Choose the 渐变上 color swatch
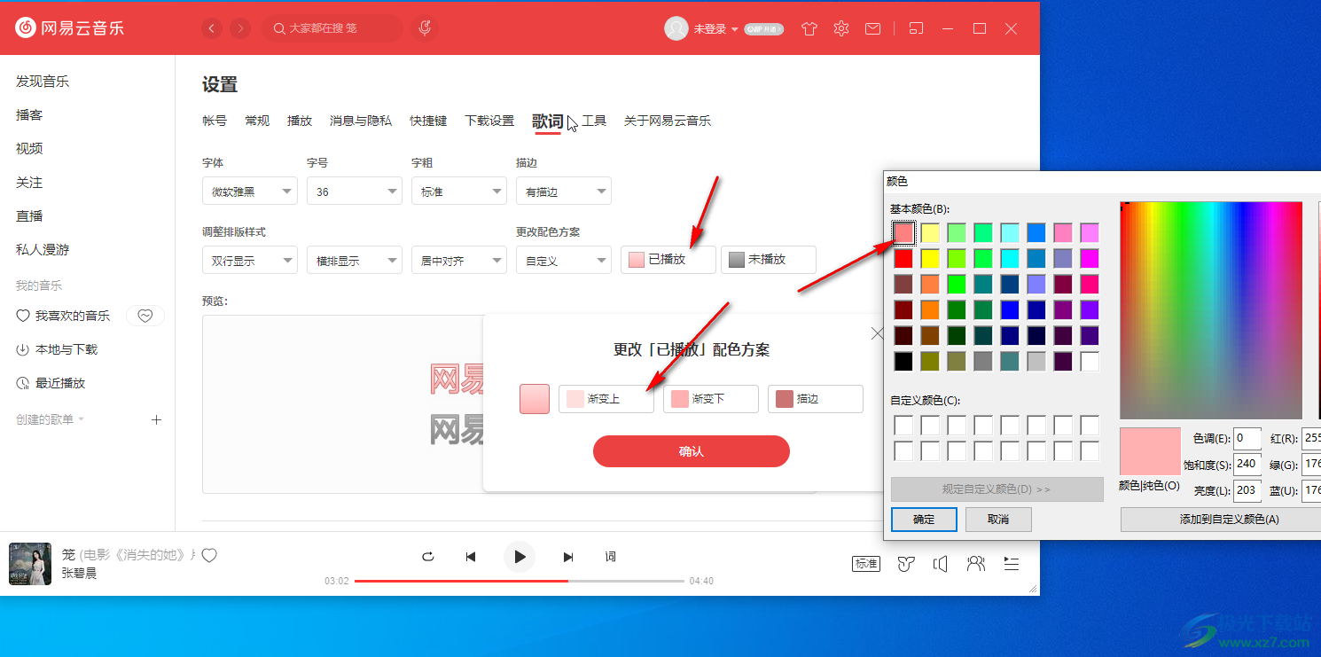The image size is (1321, 657). pyautogui.click(x=606, y=399)
